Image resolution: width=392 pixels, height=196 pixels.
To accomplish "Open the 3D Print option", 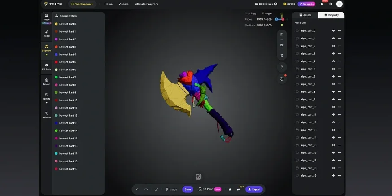I will (x=209, y=189).
